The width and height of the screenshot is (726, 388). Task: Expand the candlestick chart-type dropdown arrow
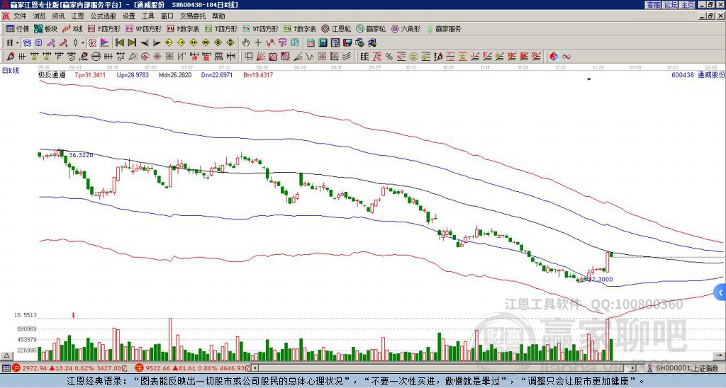[83, 43]
